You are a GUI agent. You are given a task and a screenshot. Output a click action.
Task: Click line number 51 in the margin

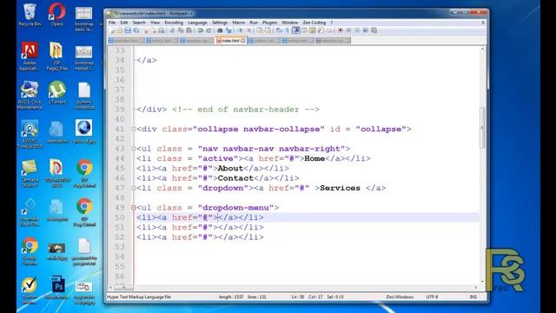click(x=120, y=228)
